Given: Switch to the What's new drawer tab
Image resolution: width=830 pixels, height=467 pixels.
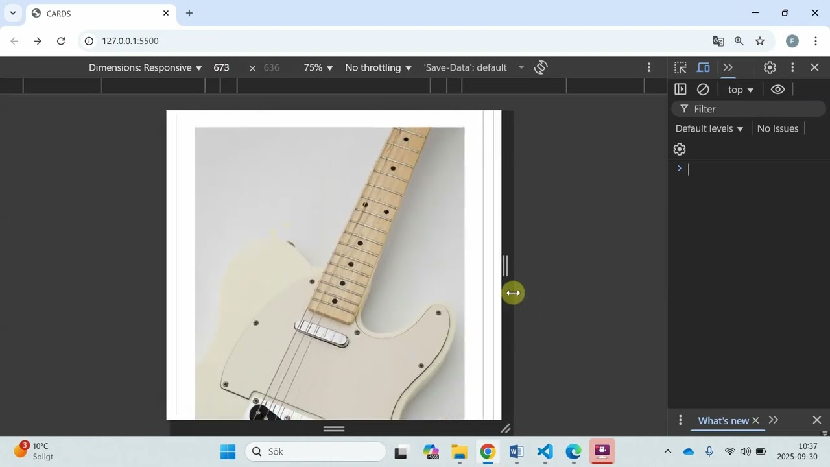Looking at the screenshot, I should [723, 420].
